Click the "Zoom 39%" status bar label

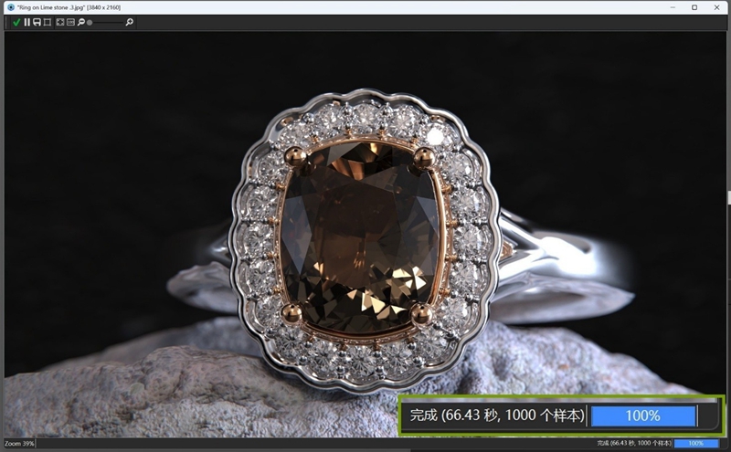(x=19, y=443)
